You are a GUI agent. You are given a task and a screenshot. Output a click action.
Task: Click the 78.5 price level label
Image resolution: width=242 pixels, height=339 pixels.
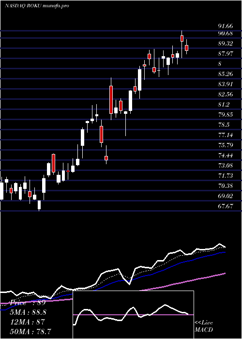224,125
